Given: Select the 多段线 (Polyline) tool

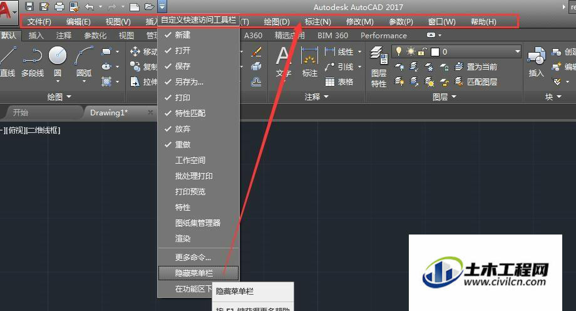Looking at the screenshot, I should click(x=33, y=62).
